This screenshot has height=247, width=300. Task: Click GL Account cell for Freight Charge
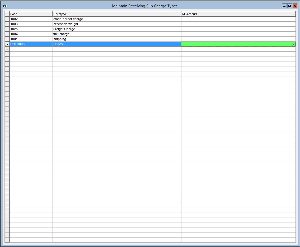coord(238,29)
